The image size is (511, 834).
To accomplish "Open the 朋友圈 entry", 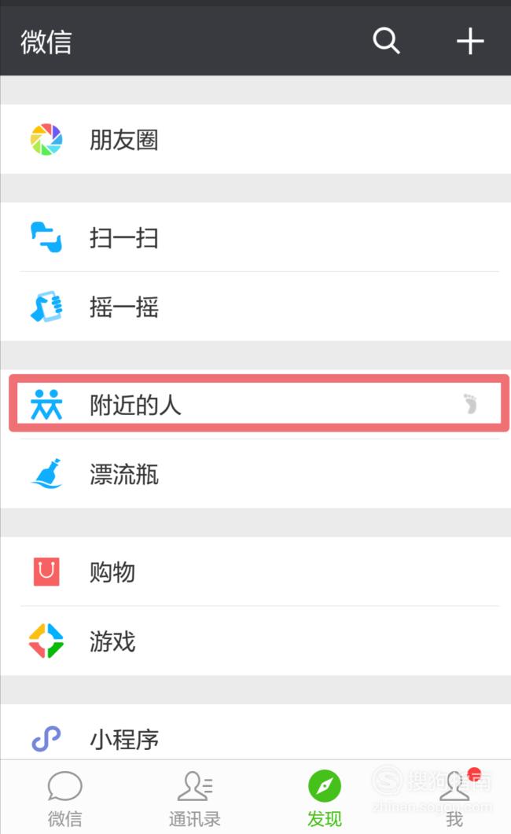I will (256, 139).
